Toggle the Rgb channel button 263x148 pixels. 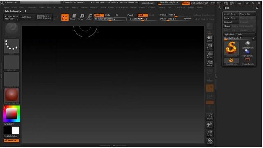pyautogui.click(x=108, y=15)
